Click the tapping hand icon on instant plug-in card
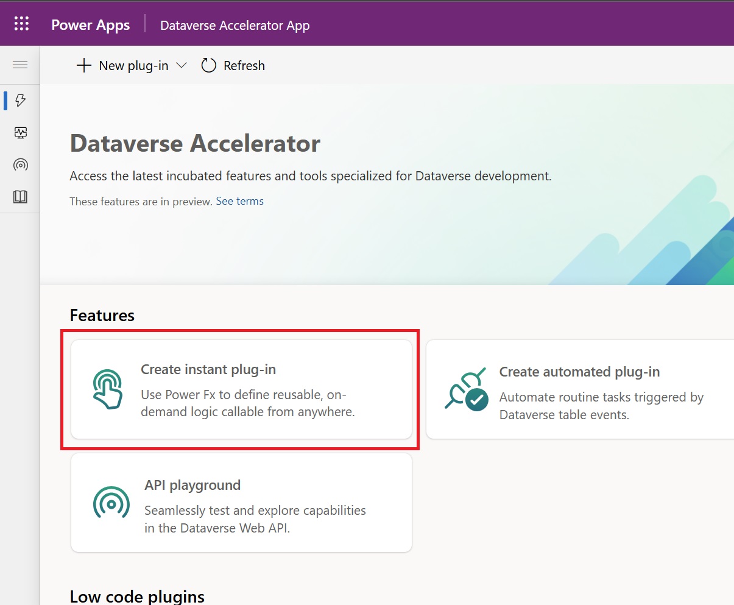734x605 pixels. 110,389
